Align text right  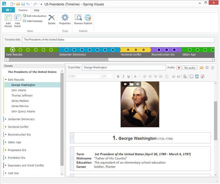(x=155, y=76)
